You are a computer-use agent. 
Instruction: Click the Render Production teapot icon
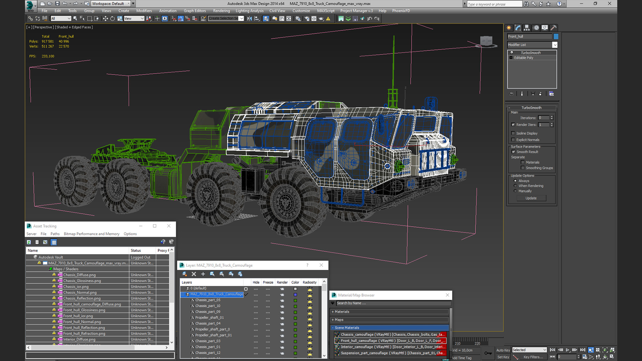[321, 19]
